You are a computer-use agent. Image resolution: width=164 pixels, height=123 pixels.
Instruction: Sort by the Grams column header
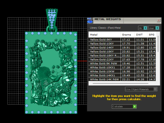(127, 35)
